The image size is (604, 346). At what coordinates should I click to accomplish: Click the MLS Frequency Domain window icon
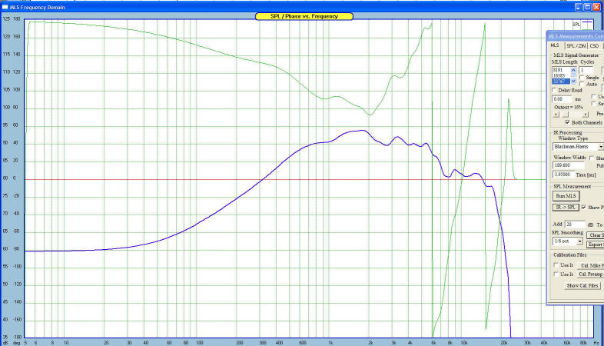[x=5, y=7]
